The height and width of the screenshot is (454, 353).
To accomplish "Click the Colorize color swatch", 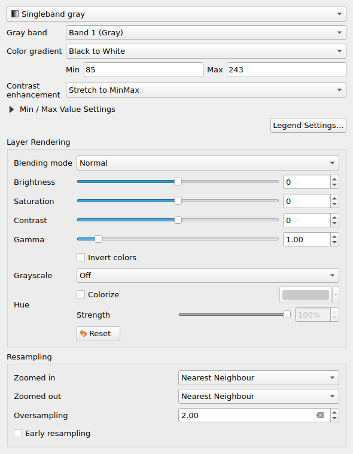I will pyautogui.click(x=306, y=295).
